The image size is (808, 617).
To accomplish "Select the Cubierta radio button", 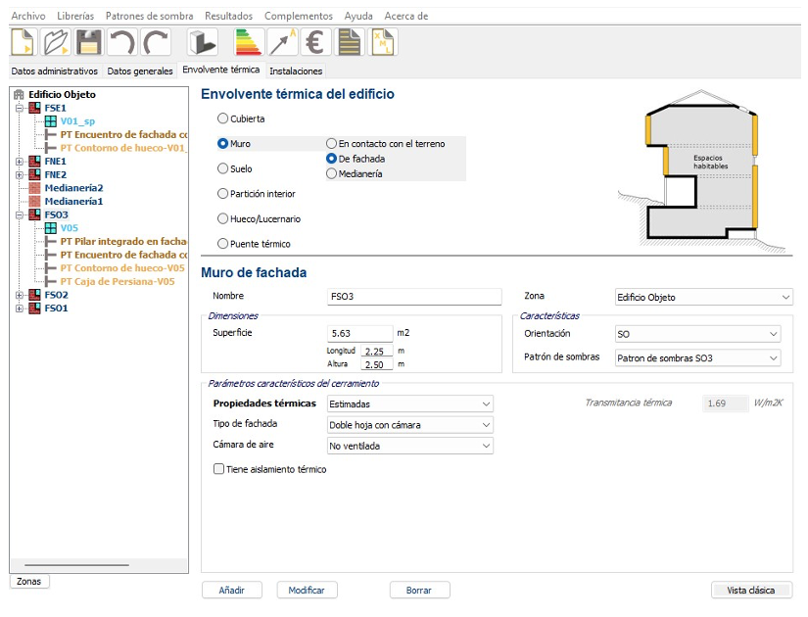I will (223, 119).
